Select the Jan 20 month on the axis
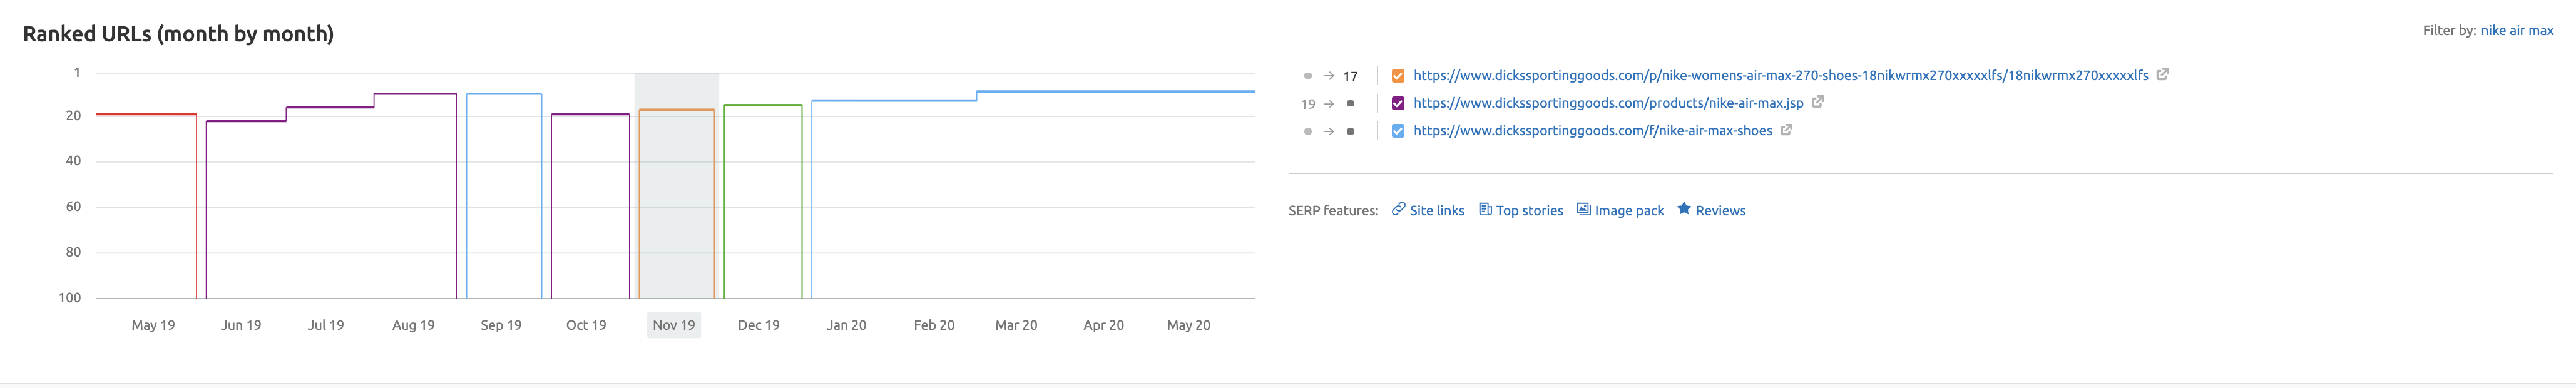The image size is (2576, 388). coord(846,325)
